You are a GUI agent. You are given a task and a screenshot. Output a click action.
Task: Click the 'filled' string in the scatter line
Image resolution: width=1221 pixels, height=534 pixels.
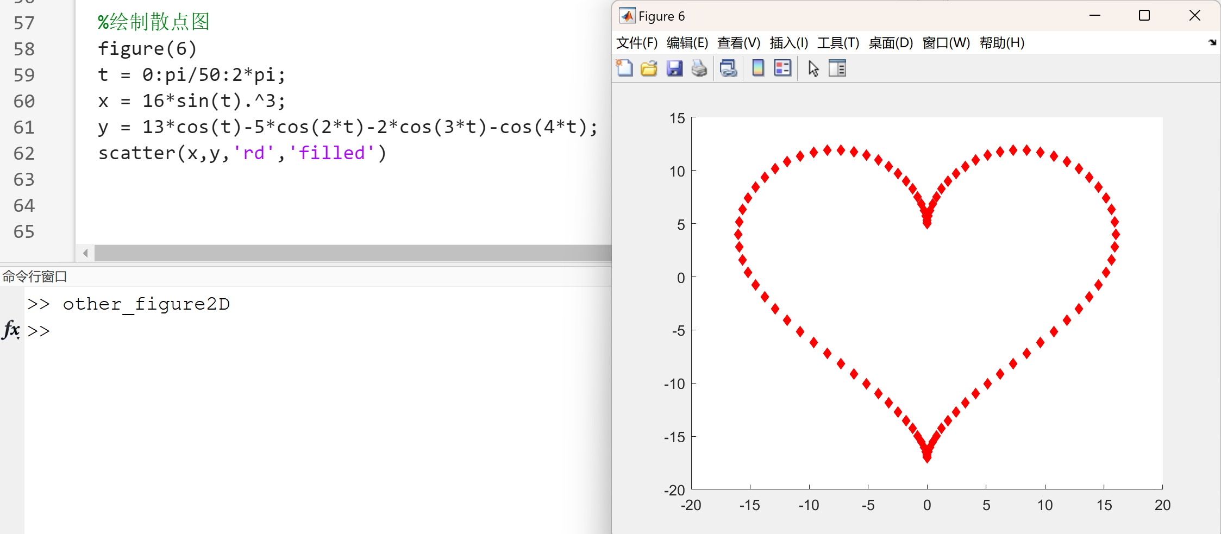point(332,153)
